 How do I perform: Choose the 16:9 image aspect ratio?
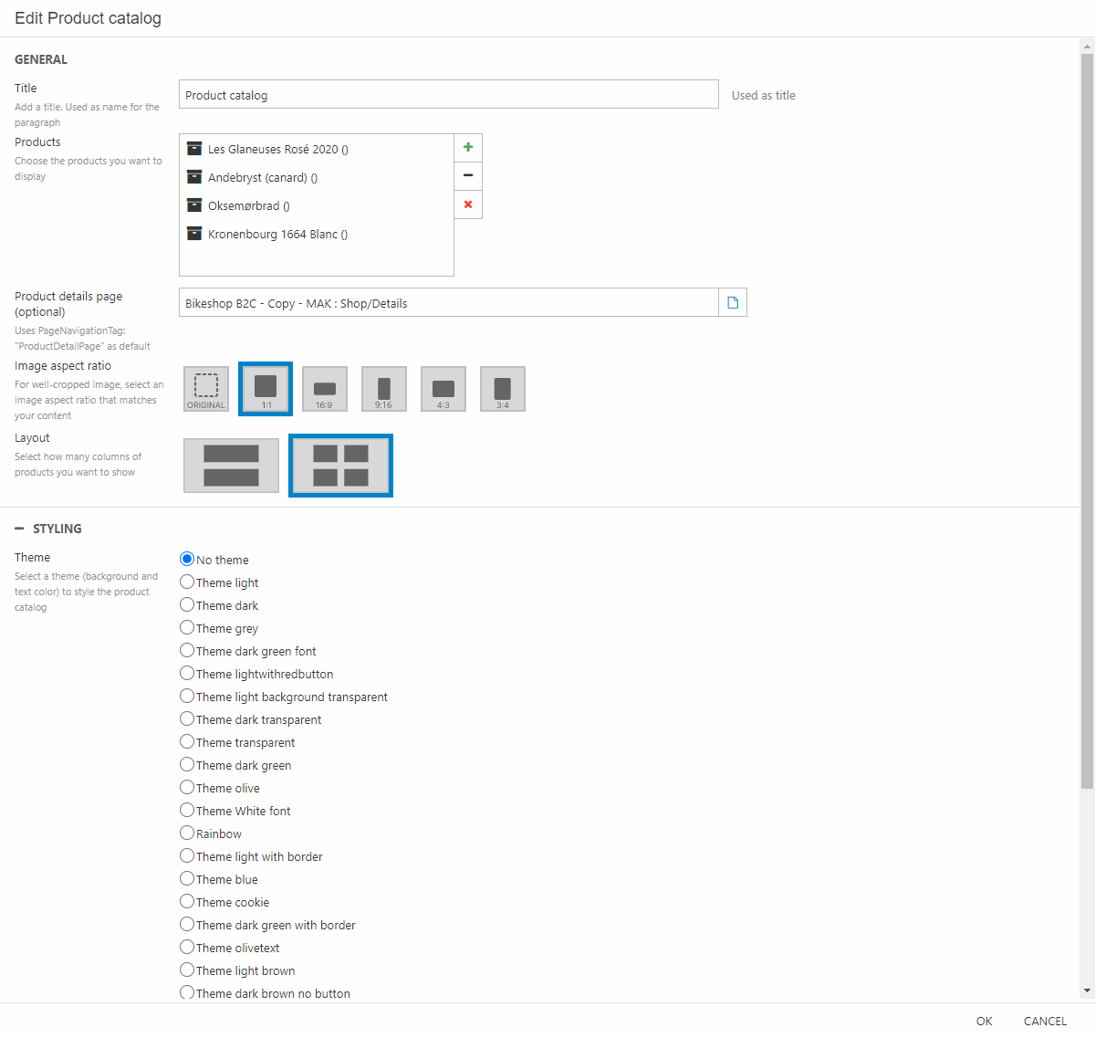[325, 389]
